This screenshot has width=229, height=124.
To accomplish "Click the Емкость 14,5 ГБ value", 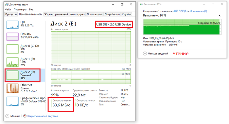I will [x=124, y=90].
